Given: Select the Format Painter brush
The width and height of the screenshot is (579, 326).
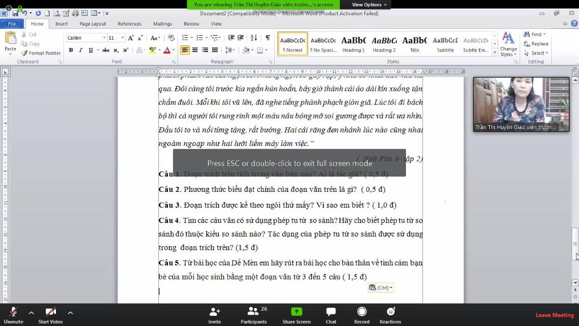Looking at the screenshot, I should click(41, 53).
